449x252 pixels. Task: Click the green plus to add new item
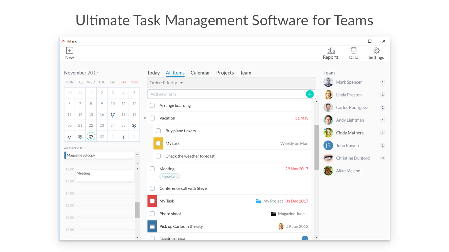(310, 94)
